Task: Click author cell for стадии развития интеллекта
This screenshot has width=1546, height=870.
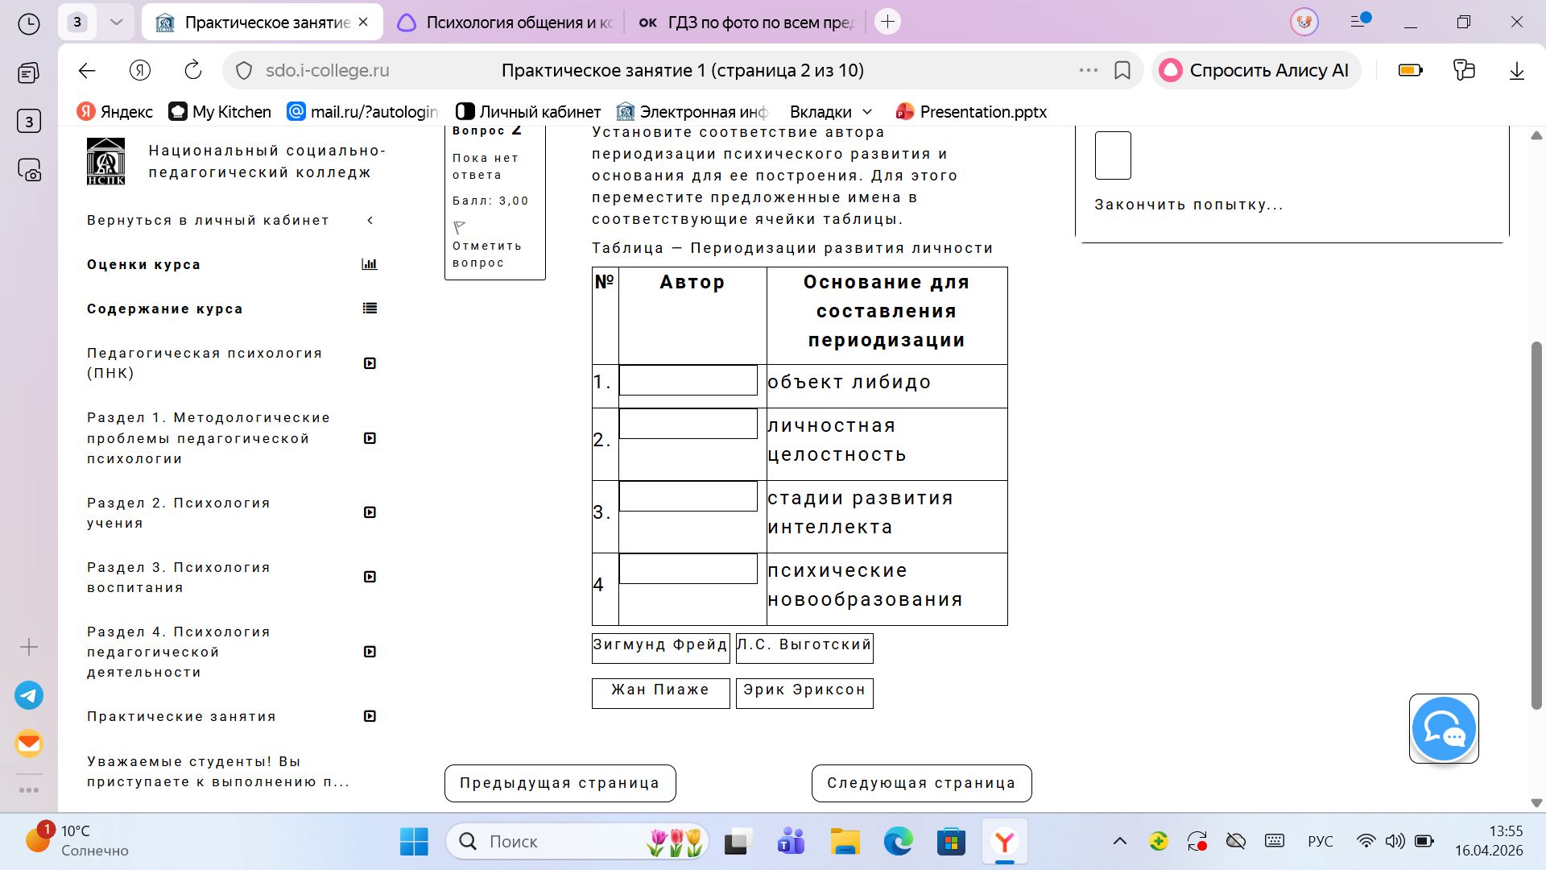Action: coord(688,496)
